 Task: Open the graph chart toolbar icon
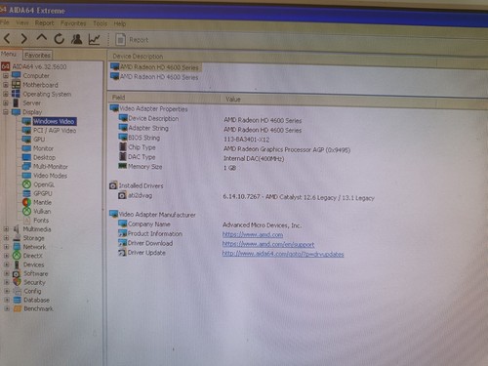point(95,40)
